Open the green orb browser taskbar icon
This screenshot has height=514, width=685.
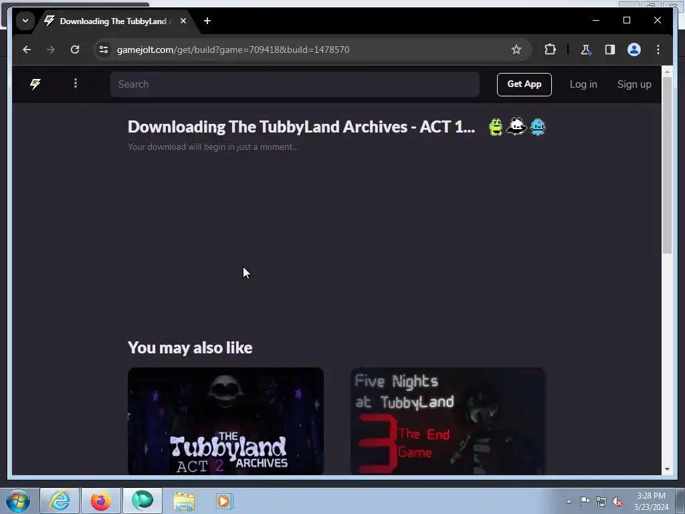(x=142, y=501)
